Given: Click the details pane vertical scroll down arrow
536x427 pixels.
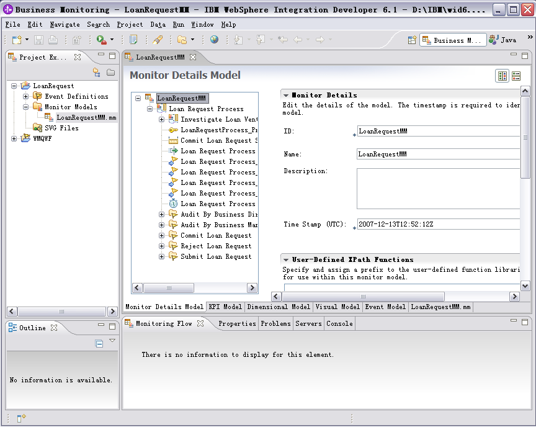Looking at the screenshot, I should (x=525, y=286).
